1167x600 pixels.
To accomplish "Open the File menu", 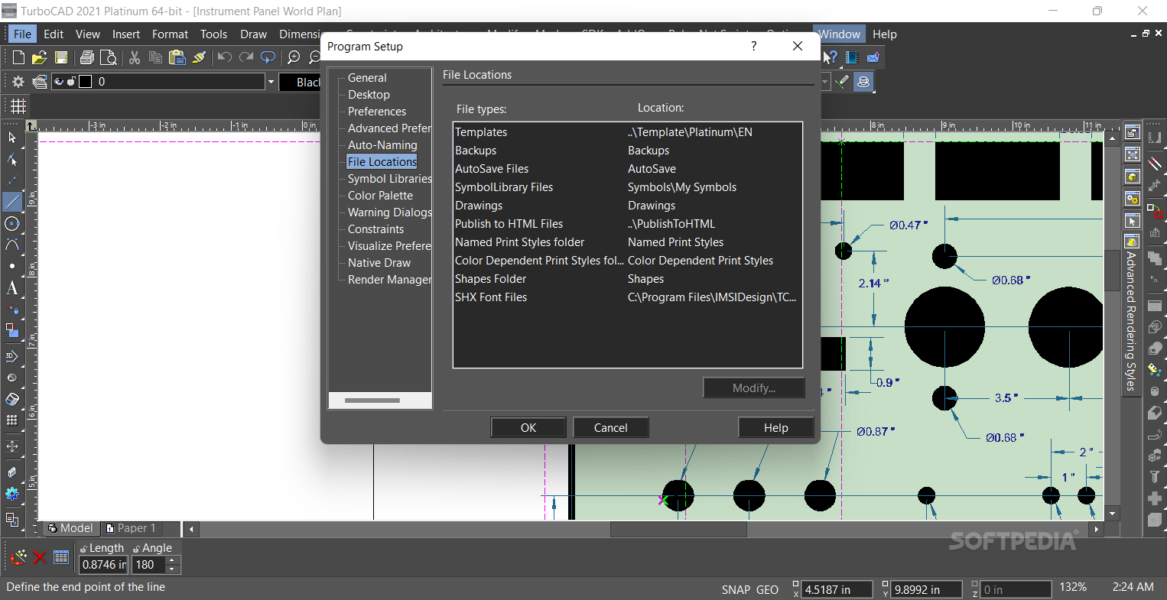I will (x=22, y=34).
